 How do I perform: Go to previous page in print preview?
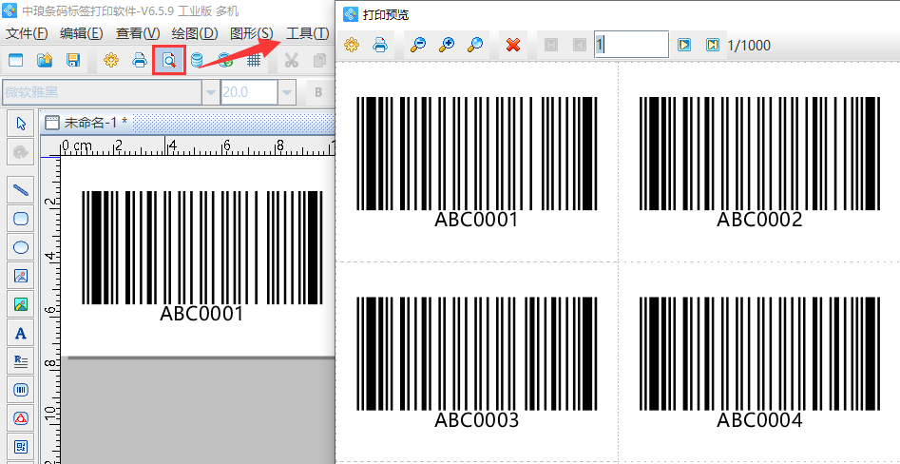coord(579,45)
